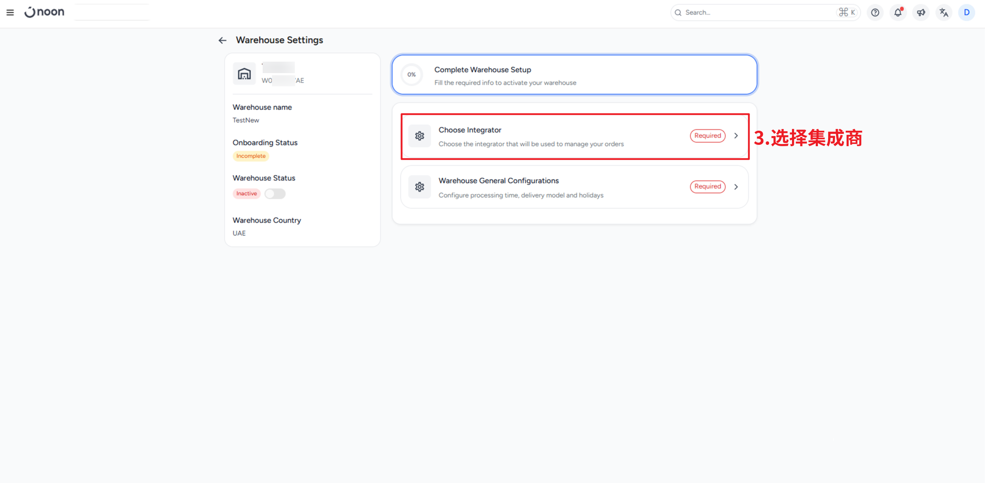Click the Choose Integrator gear icon
The image size is (985, 483).
[x=420, y=136]
